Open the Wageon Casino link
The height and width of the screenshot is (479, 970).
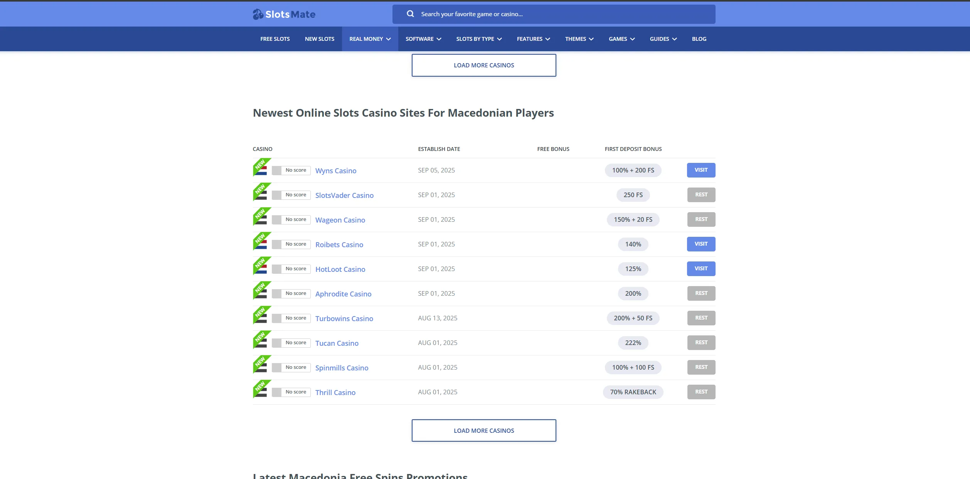(x=340, y=220)
